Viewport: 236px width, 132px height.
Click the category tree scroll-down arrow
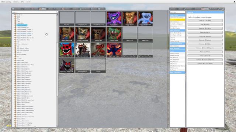[57, 126]
